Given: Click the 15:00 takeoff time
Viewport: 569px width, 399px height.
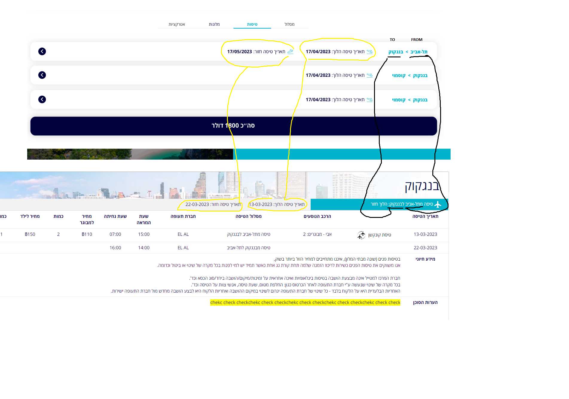Looking at the screenshot, I should 144,234.
